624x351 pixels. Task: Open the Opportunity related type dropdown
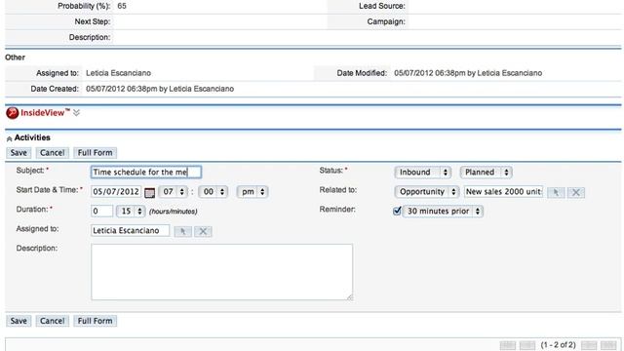(427, 191)
